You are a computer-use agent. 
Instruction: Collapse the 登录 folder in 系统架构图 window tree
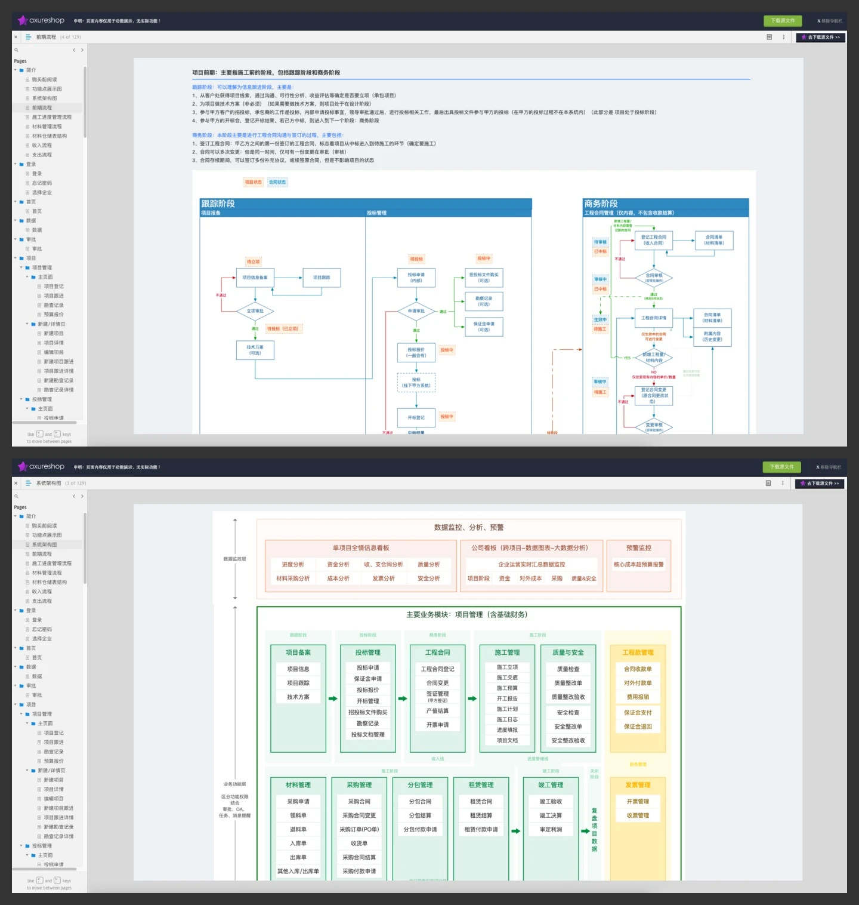point(16,610)
